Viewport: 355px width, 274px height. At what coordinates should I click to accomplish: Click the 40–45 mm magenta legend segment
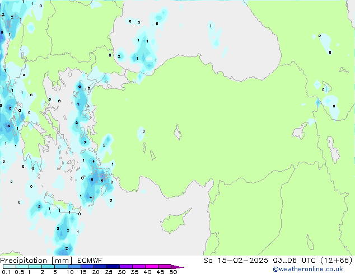click(152, 267)
